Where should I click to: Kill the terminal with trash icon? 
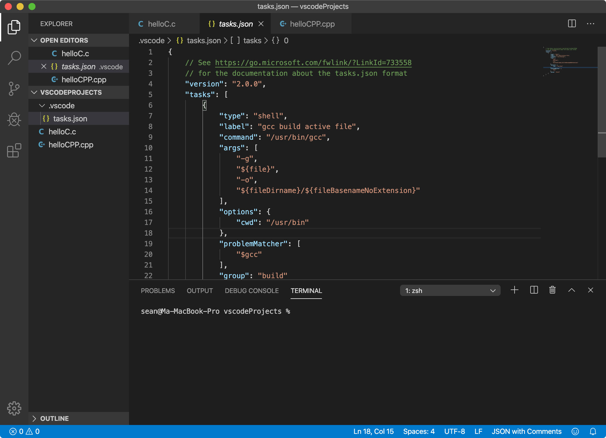tap(552, 290)
